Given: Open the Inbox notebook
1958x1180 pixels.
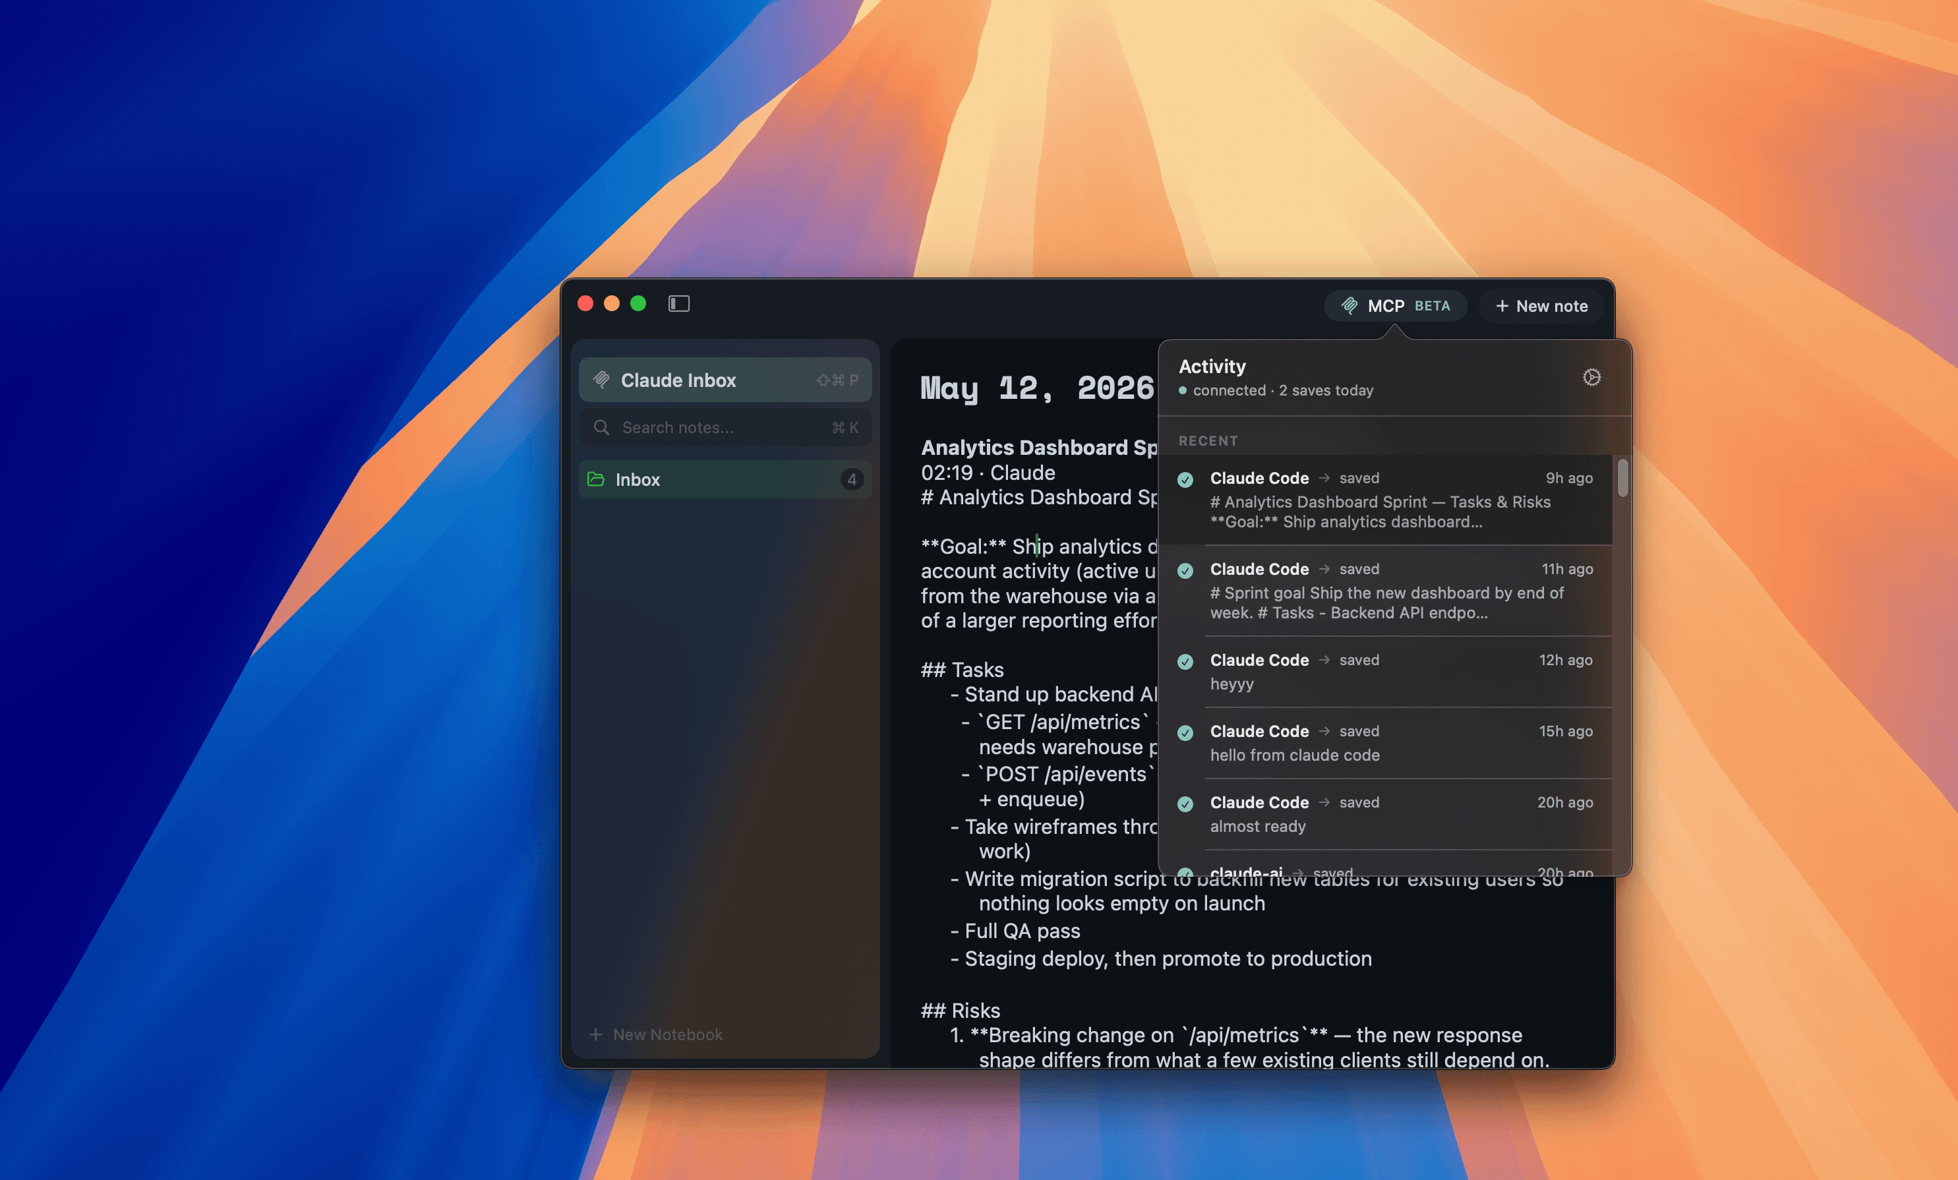Looking at the screenshot, I should pos(725,479).
